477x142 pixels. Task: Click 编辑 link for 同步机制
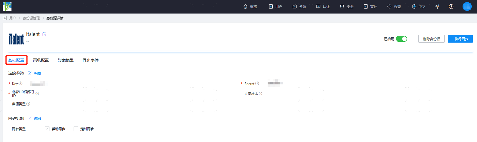[x=38, y=119]
